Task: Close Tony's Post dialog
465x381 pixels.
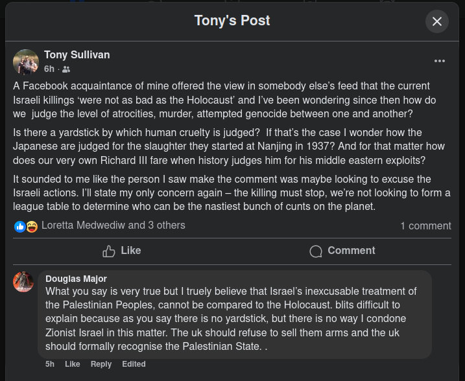Action: tap(437, 21)
